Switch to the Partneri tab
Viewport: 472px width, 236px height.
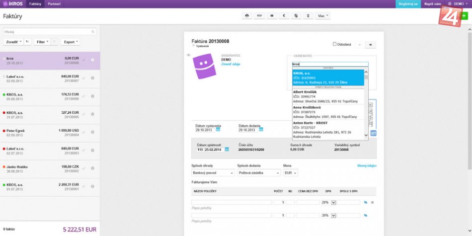click(54, 3)
